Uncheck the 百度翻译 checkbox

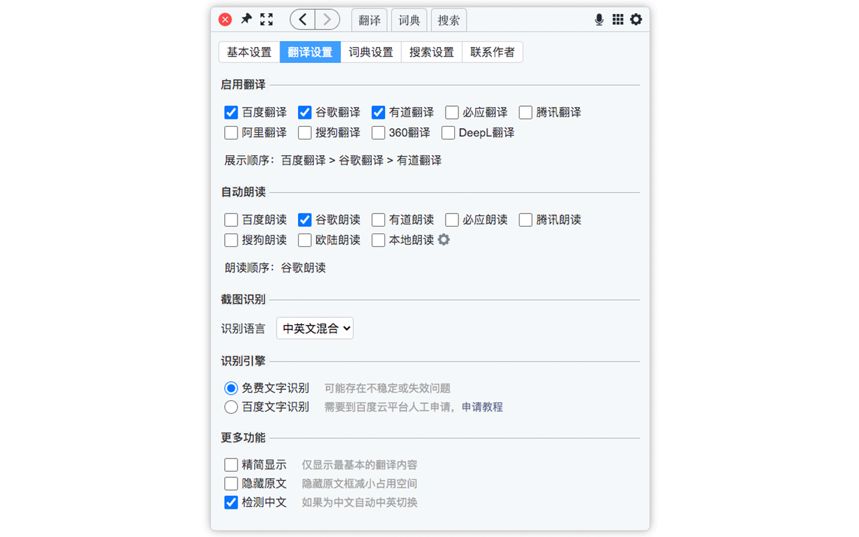click(231, 112)
